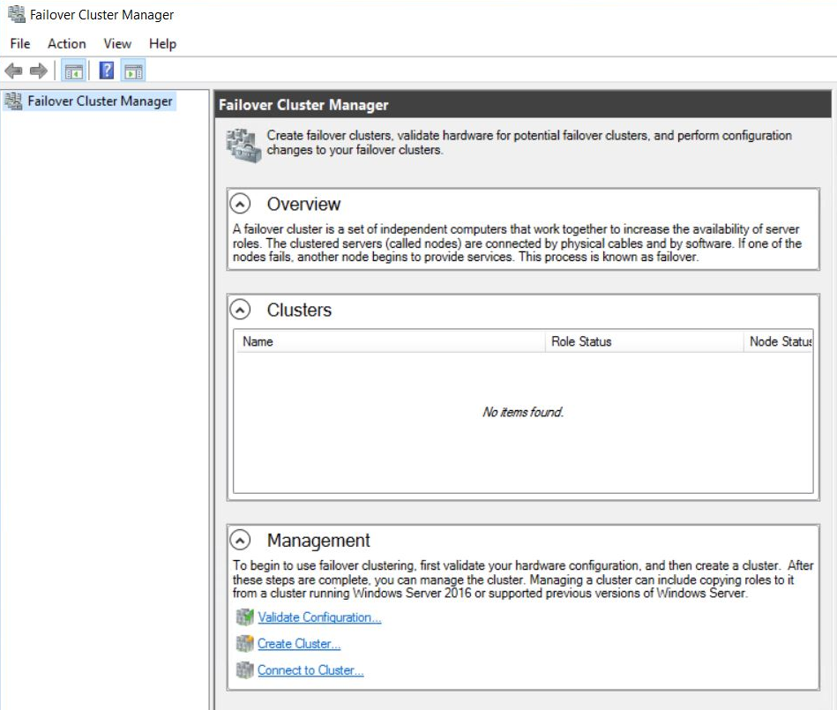837x710 pixels.
Task: Open the File menu
Action: coord(19,43)
